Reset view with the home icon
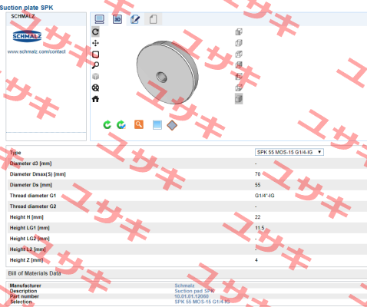This screenshot has height=307, width=367. [x=95, y=99]
